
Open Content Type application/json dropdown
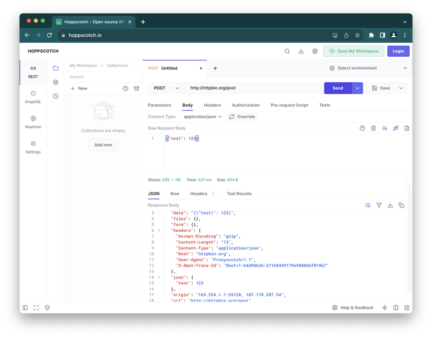tap(202, 117)
